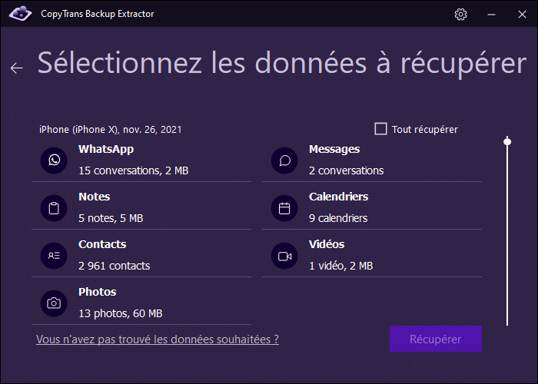Click the "iPhone (iPhone X), nov. 26, 2021" label

pos(110,130)
